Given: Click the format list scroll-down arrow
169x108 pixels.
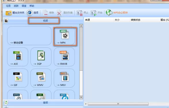Looking at the screenshot, I should coord(81,97).
